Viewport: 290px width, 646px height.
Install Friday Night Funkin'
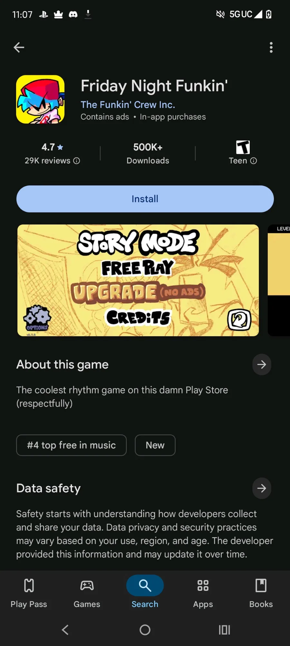[145, 199]
